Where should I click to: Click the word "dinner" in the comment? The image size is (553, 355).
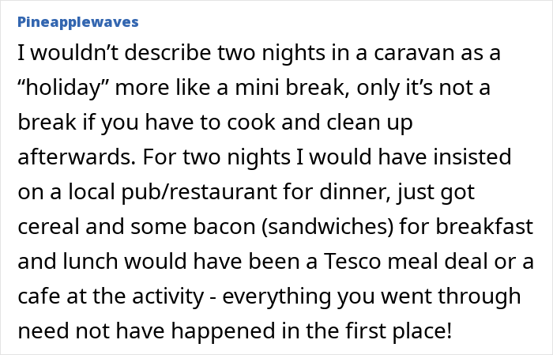point(355,192)
